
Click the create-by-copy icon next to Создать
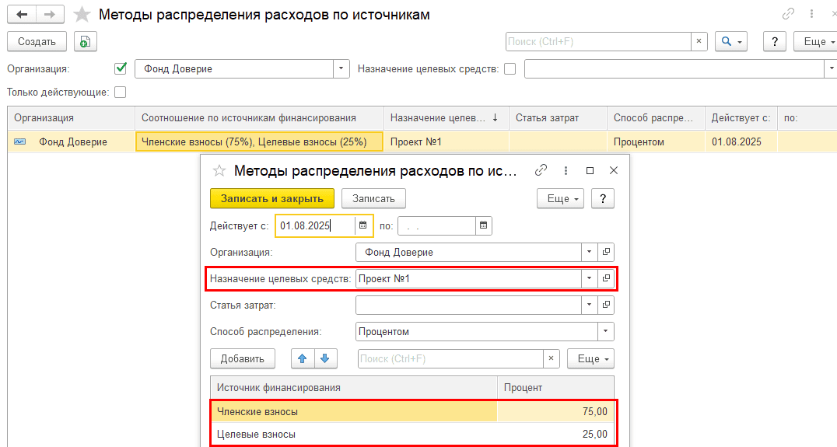point(84,42)
